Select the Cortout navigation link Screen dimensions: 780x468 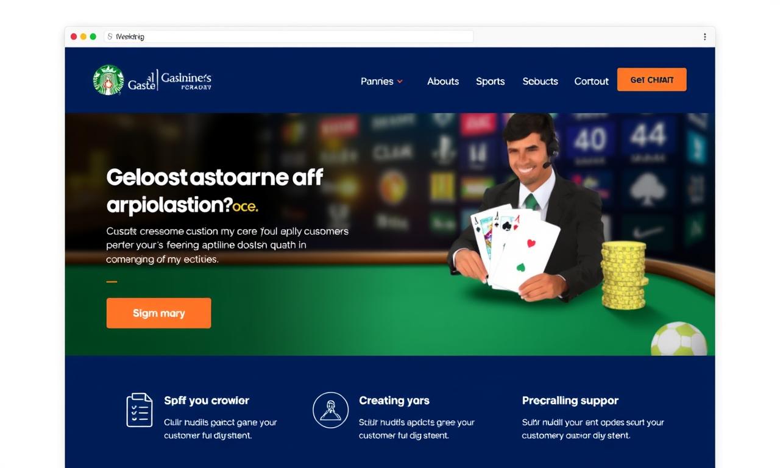(591, 81)
